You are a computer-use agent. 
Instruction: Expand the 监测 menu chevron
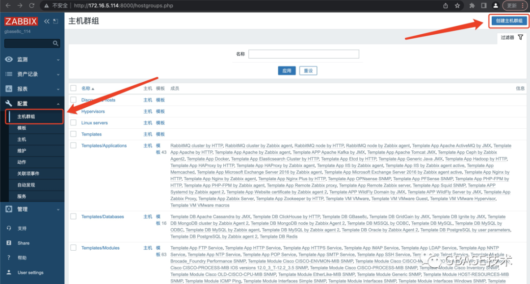(58, 60)
